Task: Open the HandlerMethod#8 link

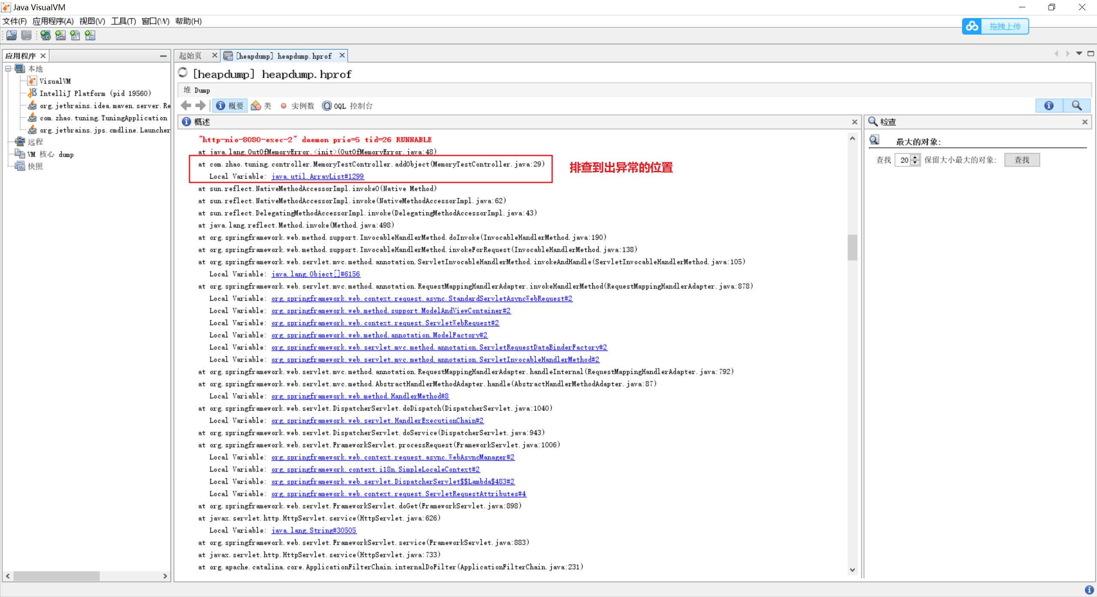Action: (360, 396)
